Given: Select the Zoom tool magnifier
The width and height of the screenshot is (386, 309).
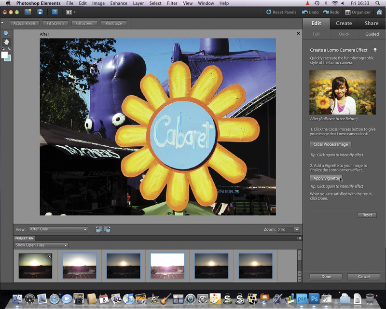Looking at the screenshot, I should click(x=6, y=34).
